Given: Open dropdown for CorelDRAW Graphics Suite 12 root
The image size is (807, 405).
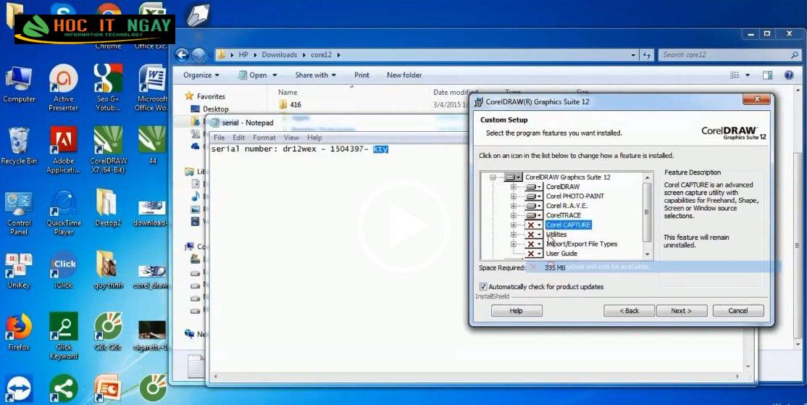Looking at the screenshot, I should (x=513, y=177).
